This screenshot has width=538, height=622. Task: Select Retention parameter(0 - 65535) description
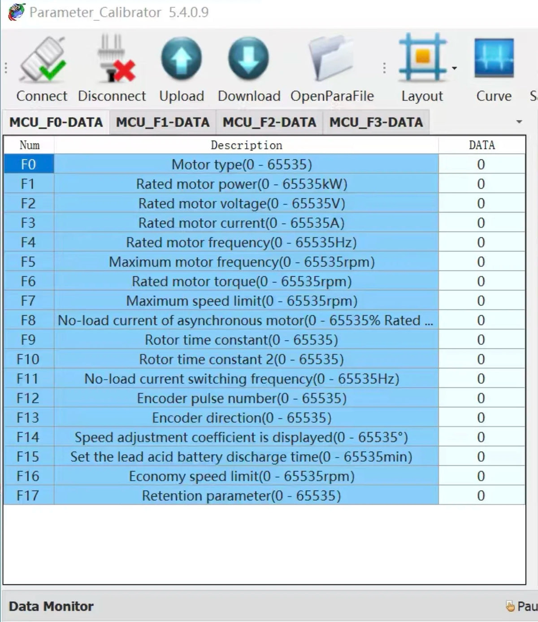pos(246,496)
